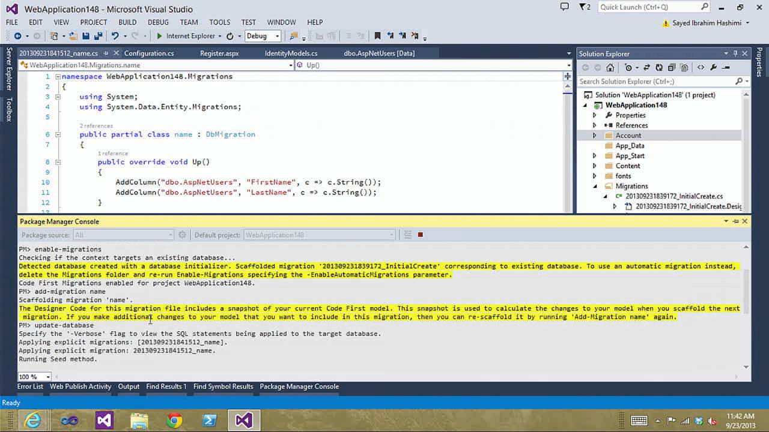
Task: Click the Save All toolbar icon
Action: [x=98, y=36]
